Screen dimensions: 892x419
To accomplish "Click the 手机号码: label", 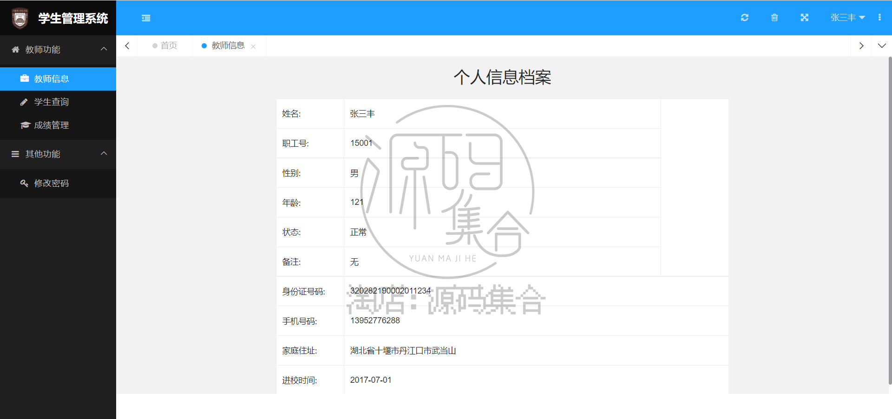I will [x=300, y=321].
